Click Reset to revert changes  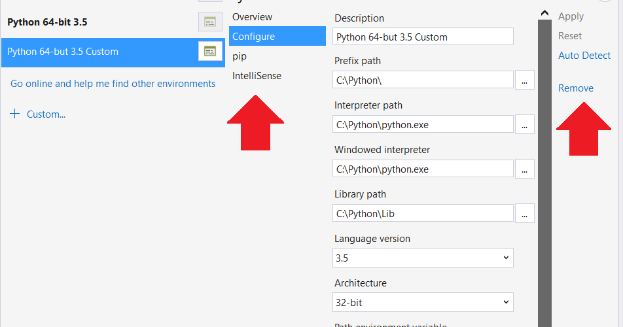click(x=570, y=36)
